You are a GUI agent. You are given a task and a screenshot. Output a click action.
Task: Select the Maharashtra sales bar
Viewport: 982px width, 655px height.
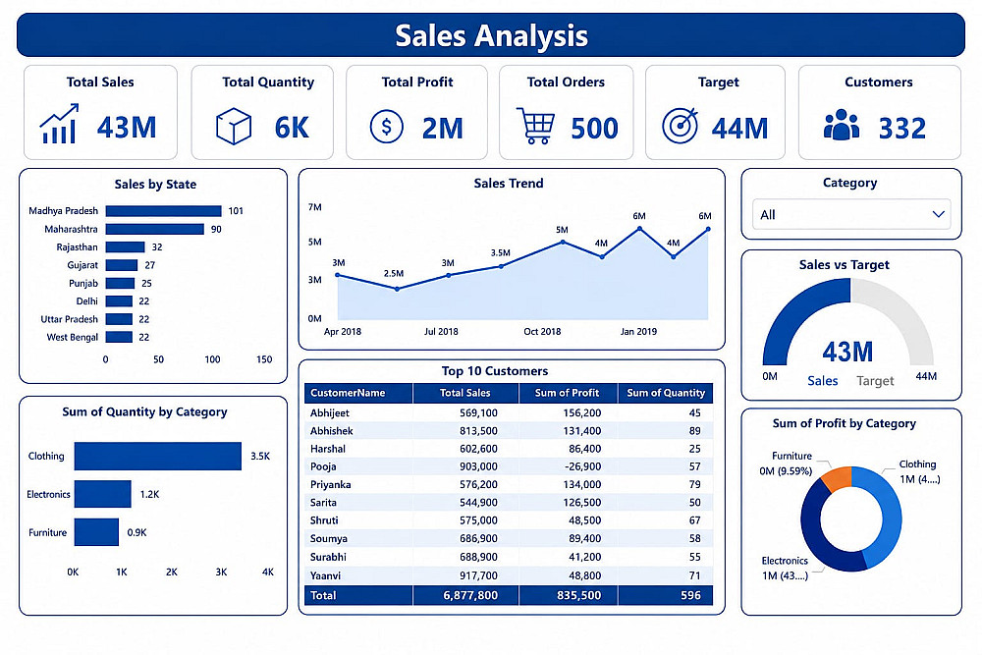click(x=155, y=229)
